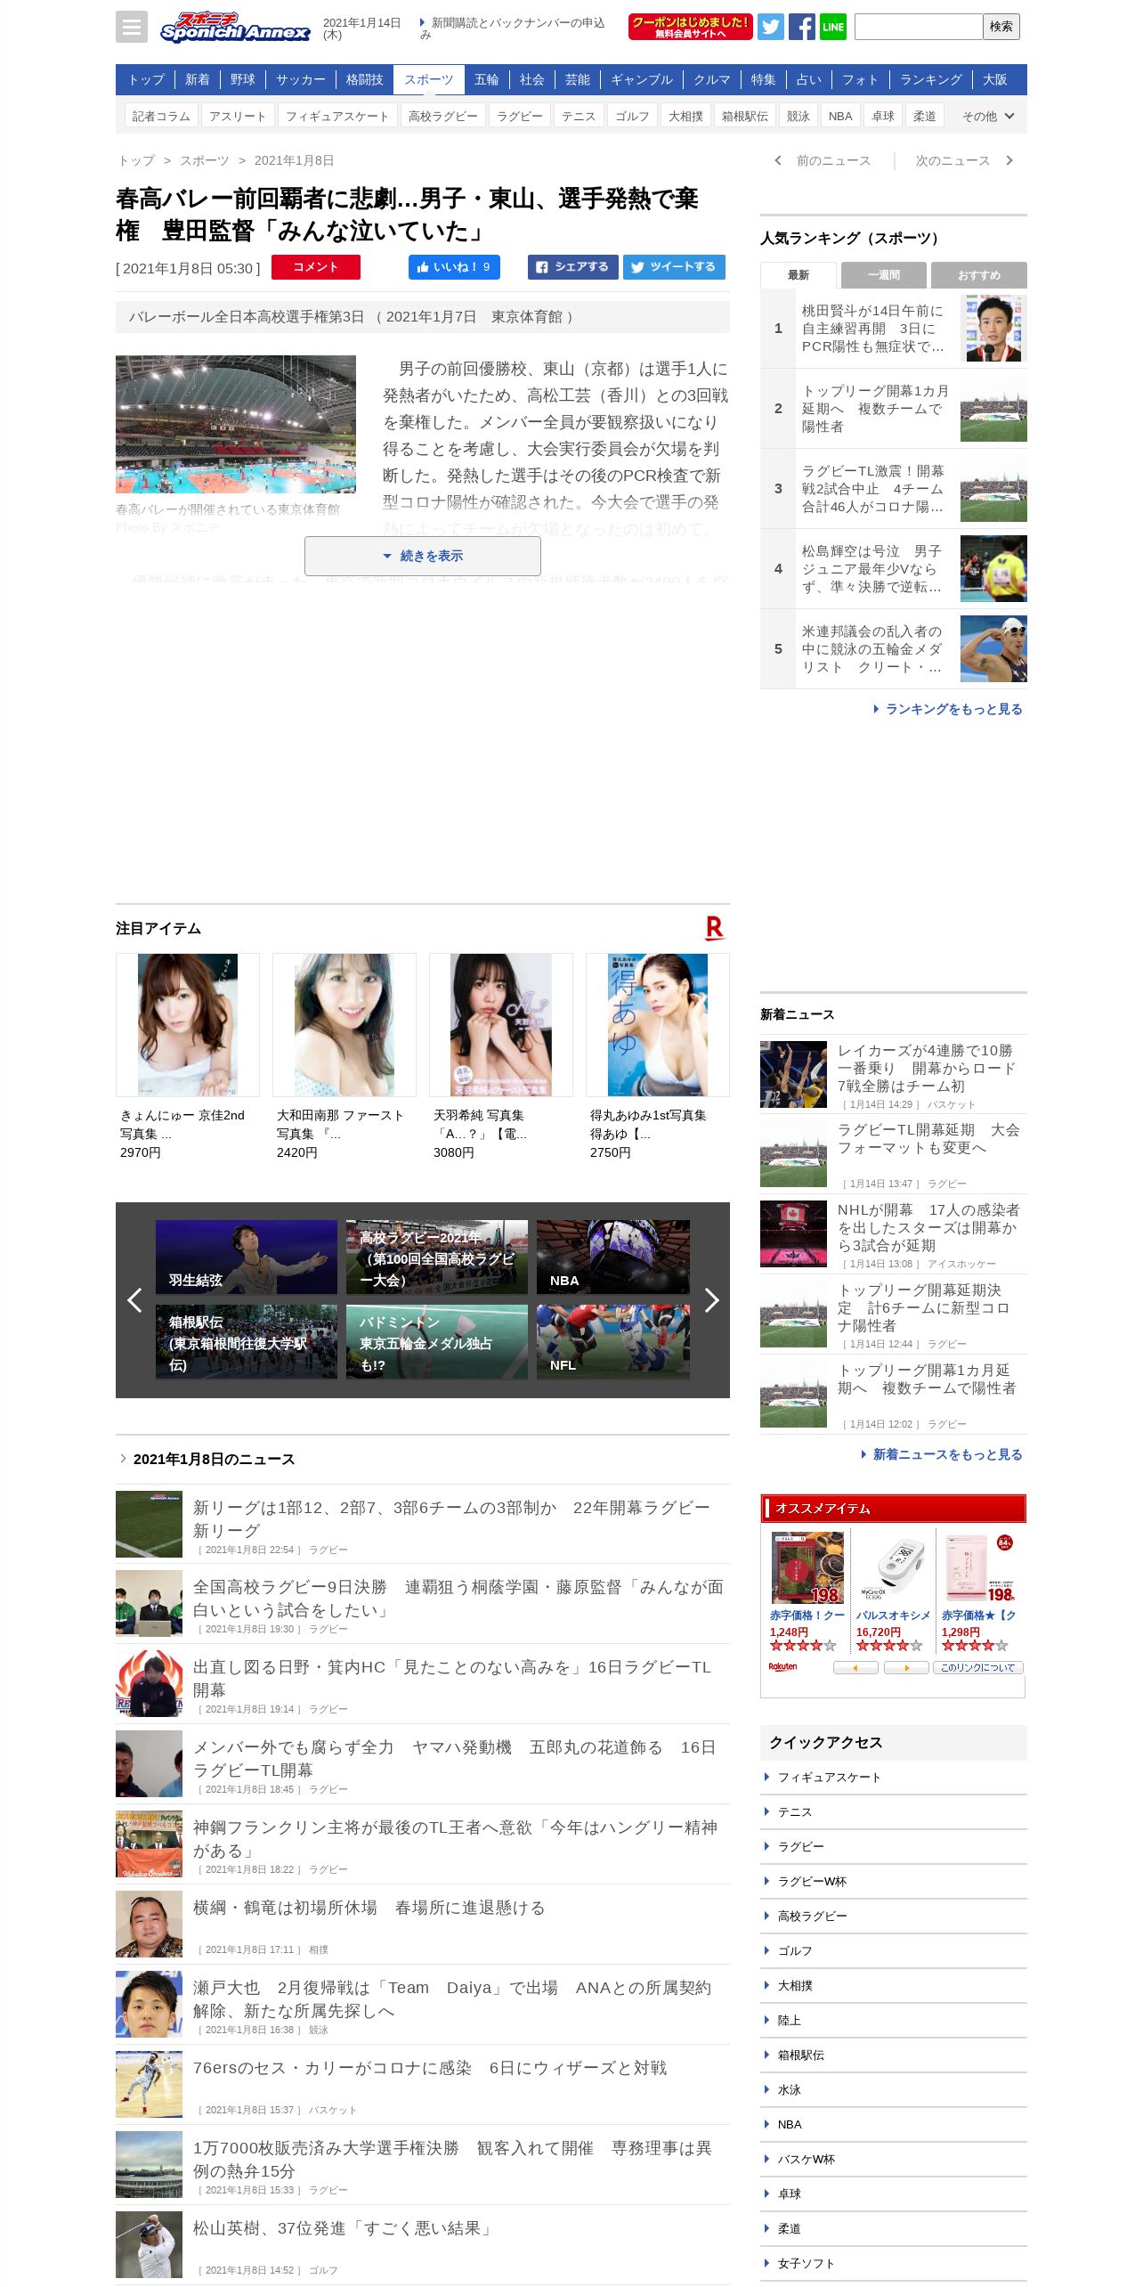Click the right arrow of sports carousel
This screenshot has width=1143, height=2287.
(x=711, y=1300)
